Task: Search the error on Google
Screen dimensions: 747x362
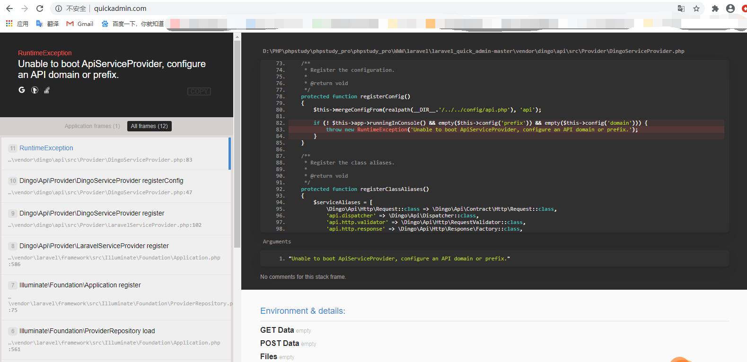Action: click(22, 90)
